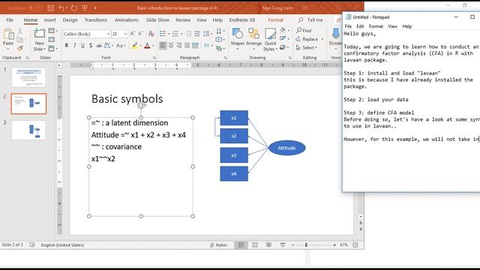This screenshot has height=270, width=480.
Task: Toggle Underline formatting
Action: pyautogui.click(x=82, y=46)
